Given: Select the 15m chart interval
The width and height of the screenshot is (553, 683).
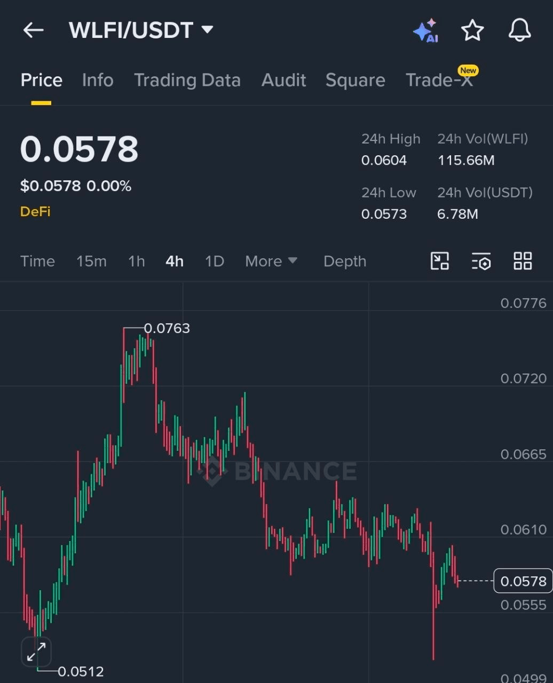Looking at the screenshot, I should click(x=91, y=261).
